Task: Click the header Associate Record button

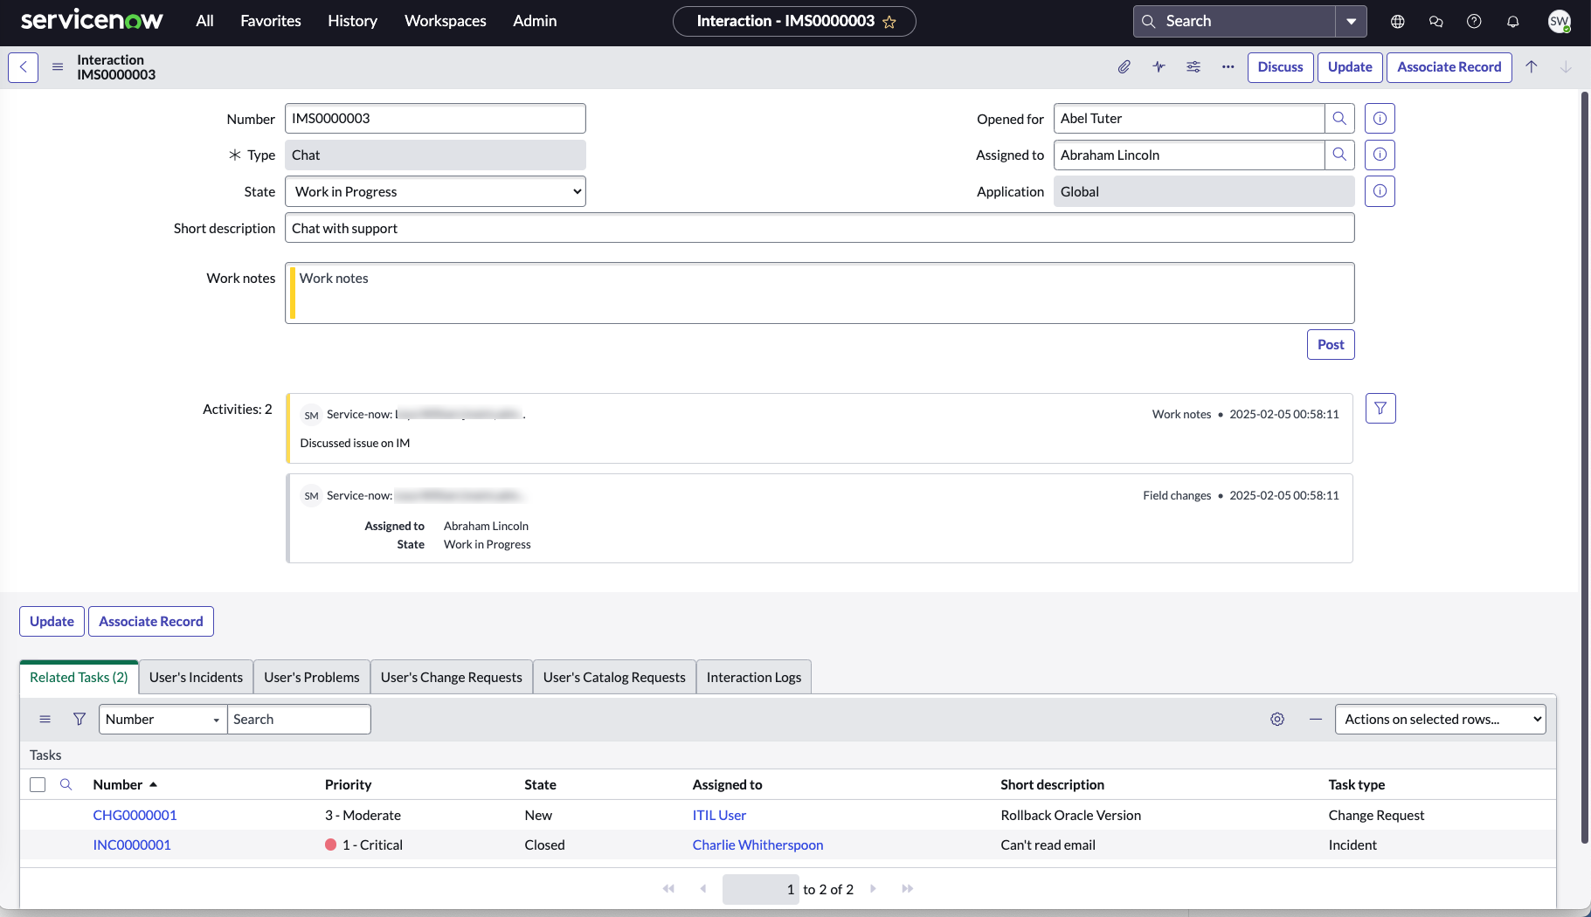Action: pyautogui.click(x=1449, y=67)
